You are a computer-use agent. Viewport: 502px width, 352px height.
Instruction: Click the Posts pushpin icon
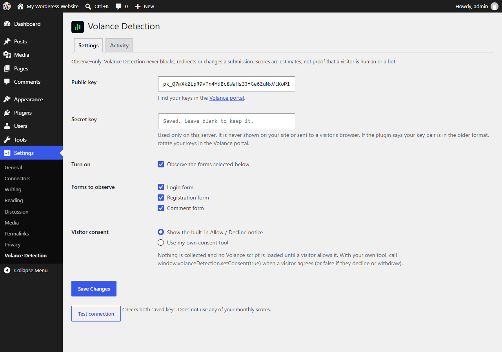[x=7, y=41]
